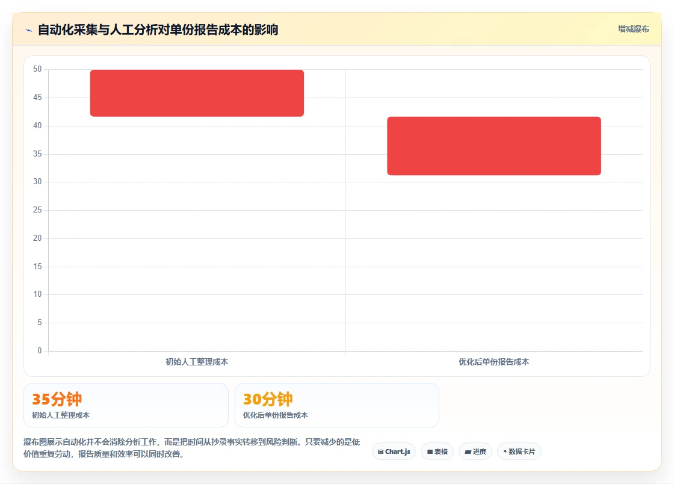Click the 初始人工整理成本 caption under 35分钟
This screenshot has width=674, height=484.
(x=61, y=415)
